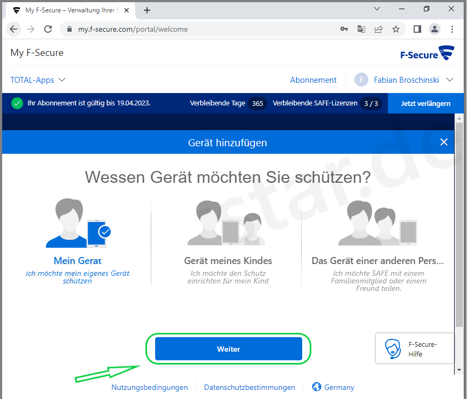
Task: Open the Chrome three-dot menu
Action: click(452, 29)
